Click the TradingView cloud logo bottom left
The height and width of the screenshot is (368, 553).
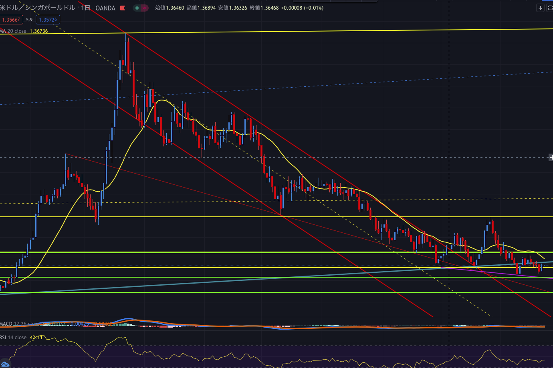5,364
